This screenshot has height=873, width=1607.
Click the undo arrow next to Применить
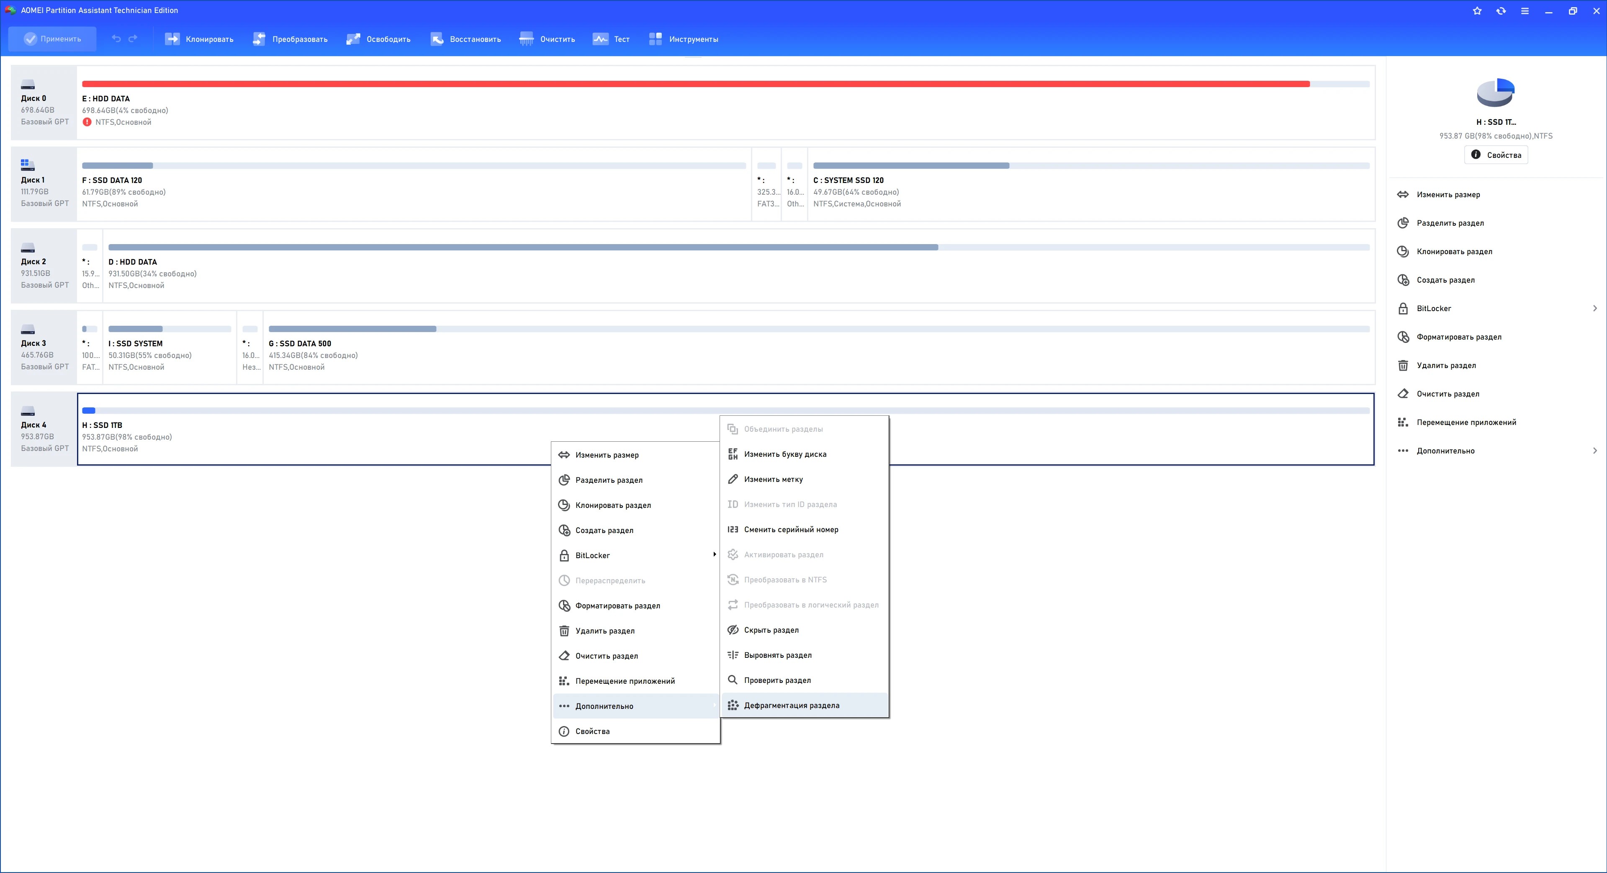[116, 39]
